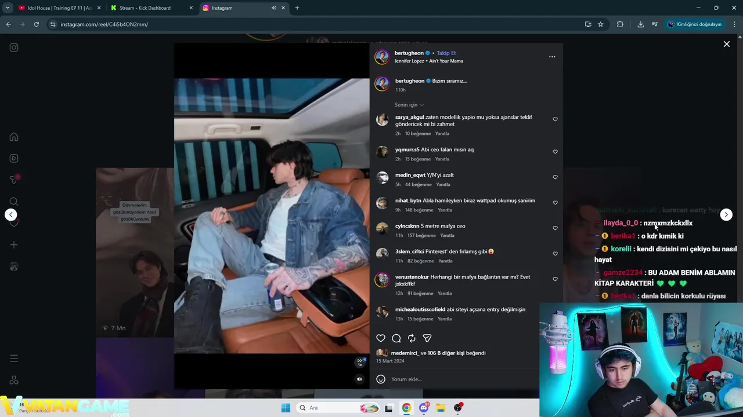Image resolution: width=743 pixels, height=417 pixels.
Task: Open direct messages in the sidebar
Action: point(14,180)
